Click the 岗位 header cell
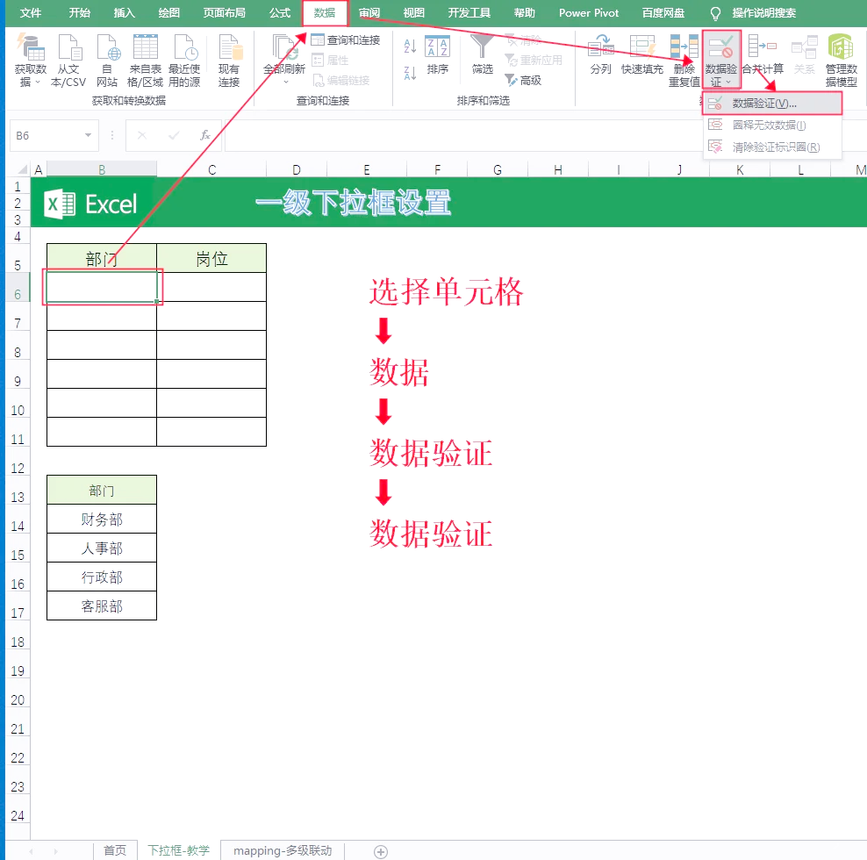Viewport: 867px width, 860px height. 211,258
